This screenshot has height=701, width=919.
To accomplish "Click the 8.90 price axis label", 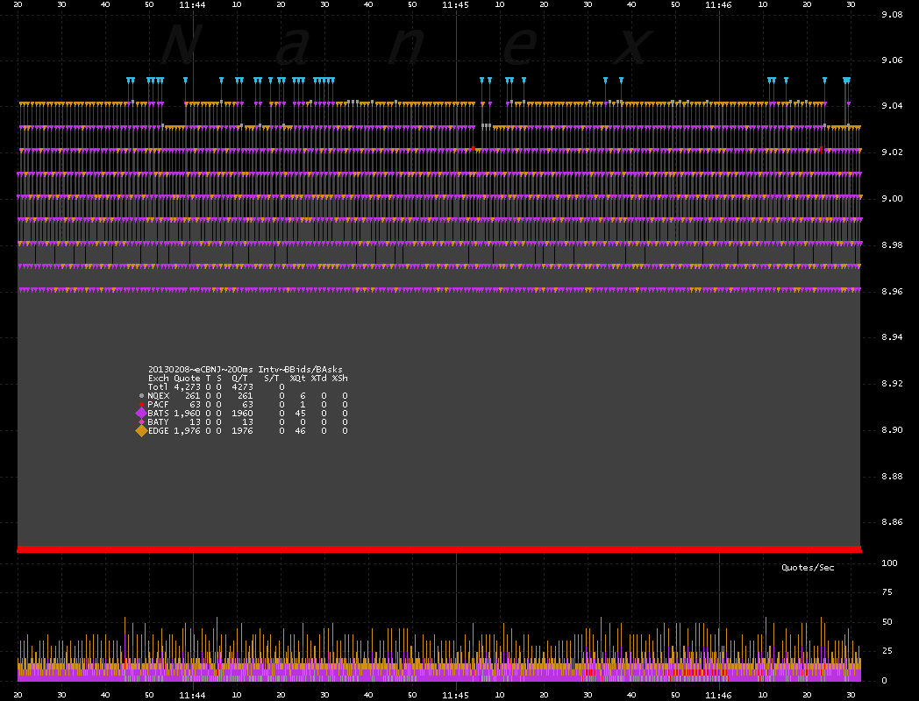I will click(x=892, y=430).
